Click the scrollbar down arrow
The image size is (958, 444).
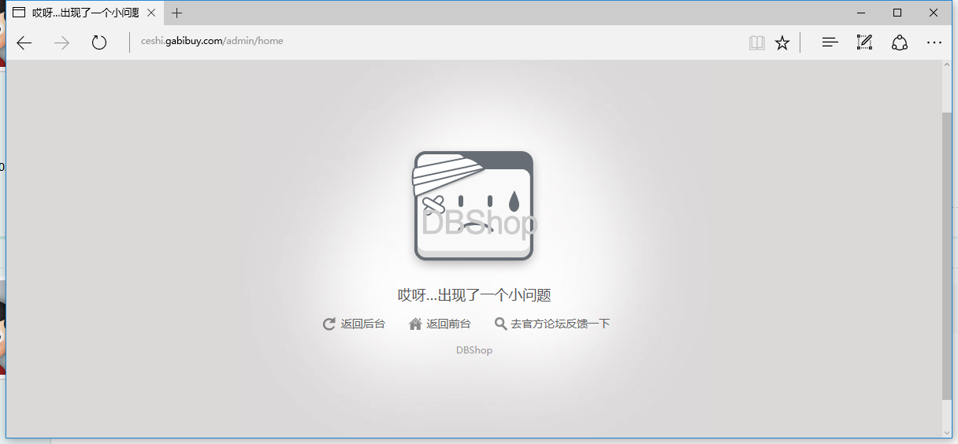pos(947,431)
